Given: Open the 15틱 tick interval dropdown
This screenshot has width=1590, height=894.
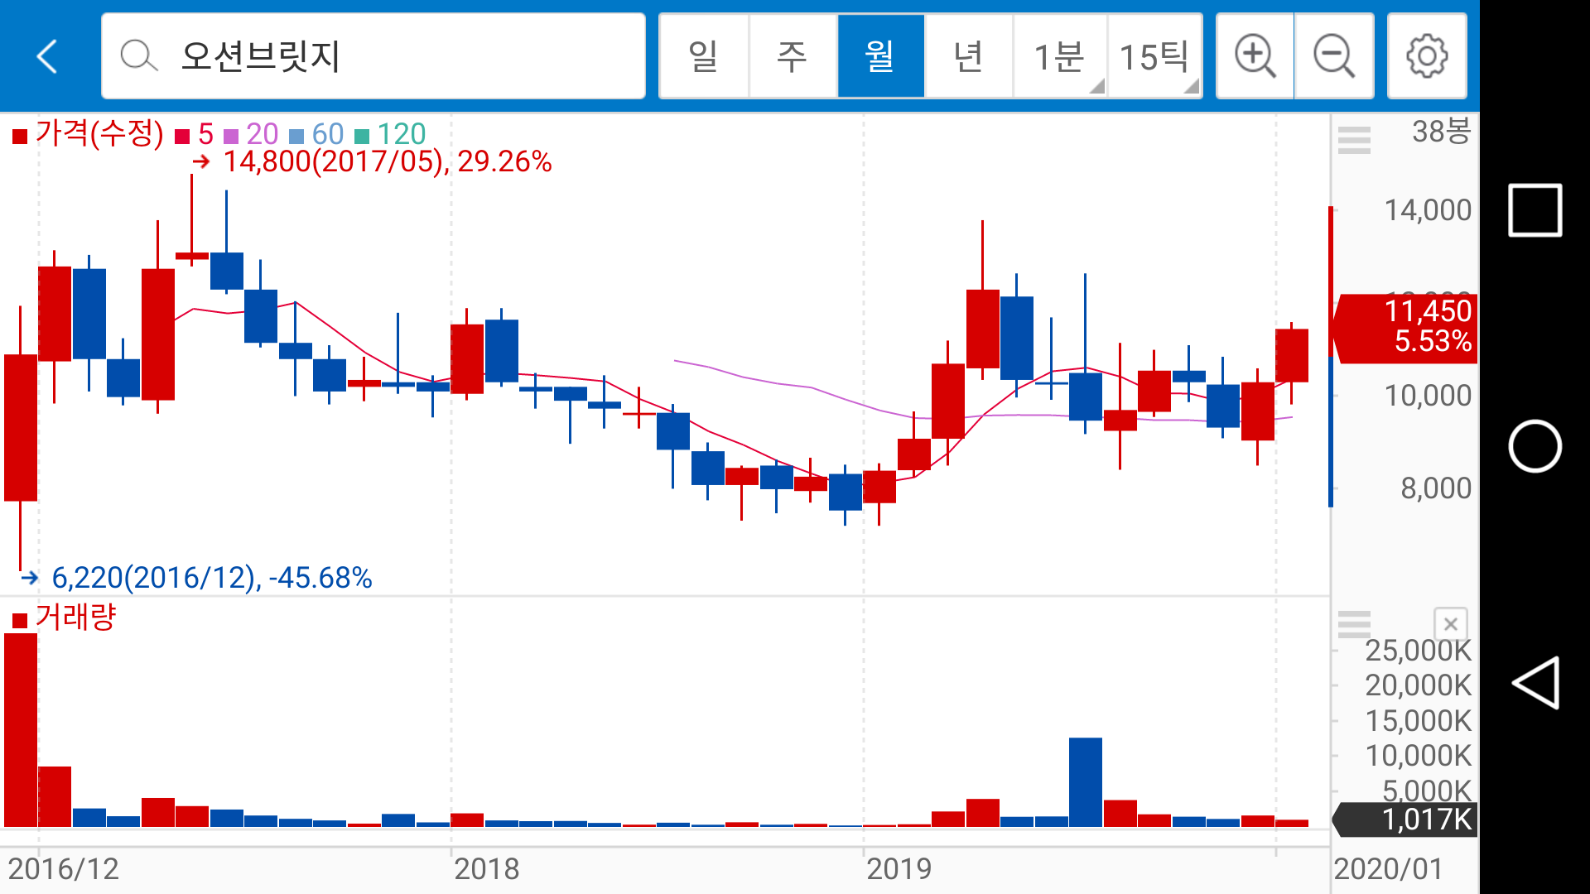Looking at the screenshot, I should (x=1155, y=56).
